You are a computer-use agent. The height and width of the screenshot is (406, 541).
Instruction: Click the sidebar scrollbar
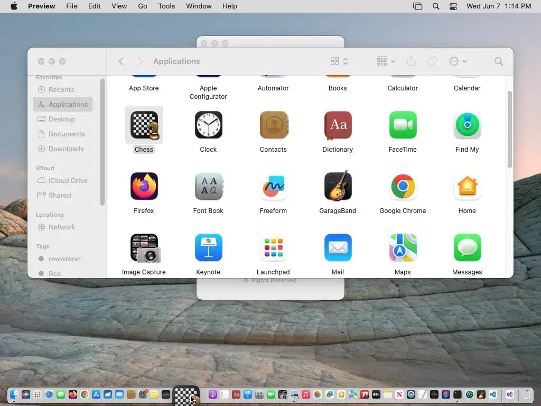click(x=102, y=142)
